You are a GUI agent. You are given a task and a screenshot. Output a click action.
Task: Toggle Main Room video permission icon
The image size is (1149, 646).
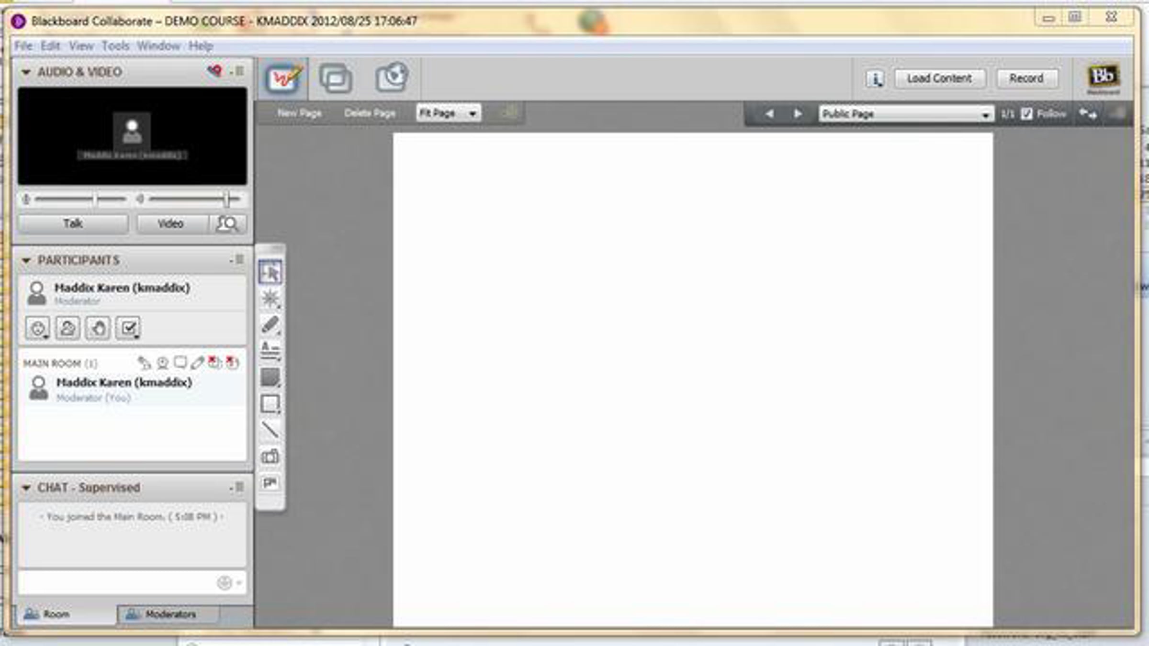click(163, 363)
